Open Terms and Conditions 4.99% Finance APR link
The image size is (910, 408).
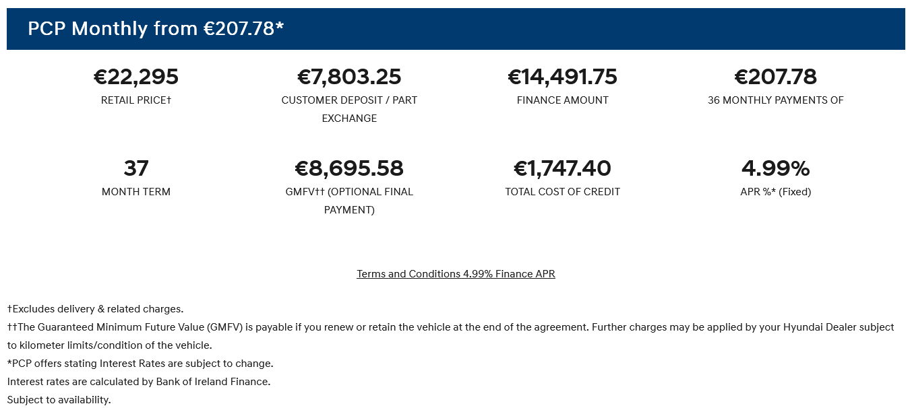tap(456, 274)
